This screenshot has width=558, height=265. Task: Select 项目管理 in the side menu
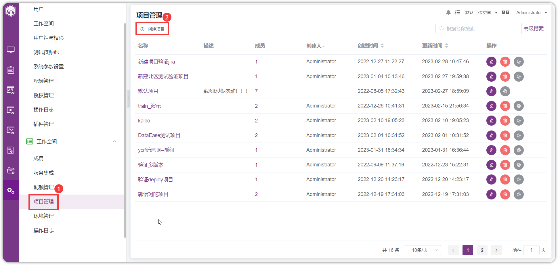tap(43, 202)
